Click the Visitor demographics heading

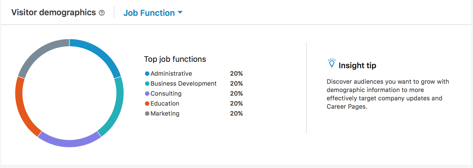[x=53, y=12]
